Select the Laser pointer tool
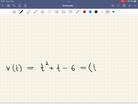138x104 pixels. point(78,12)
